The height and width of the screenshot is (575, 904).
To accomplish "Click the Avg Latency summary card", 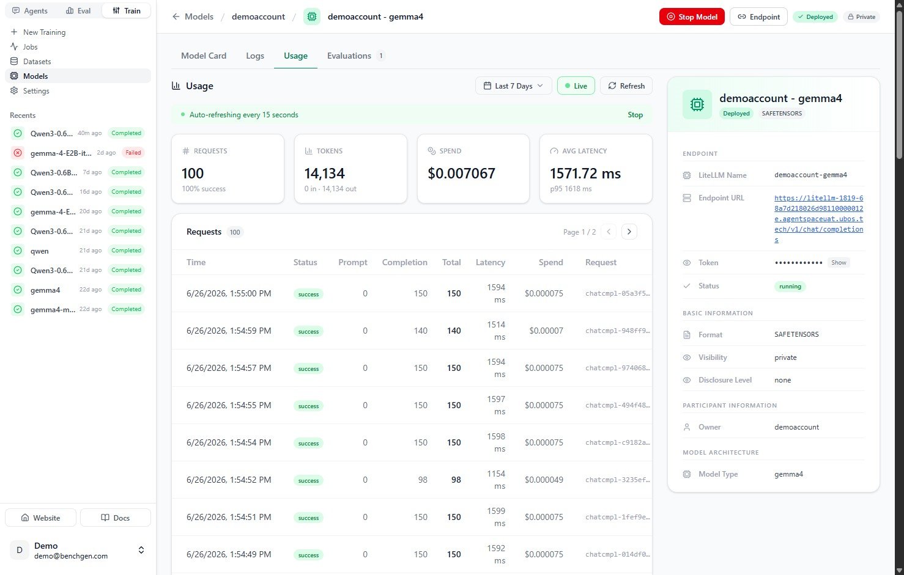I will [x=596, y=169].
